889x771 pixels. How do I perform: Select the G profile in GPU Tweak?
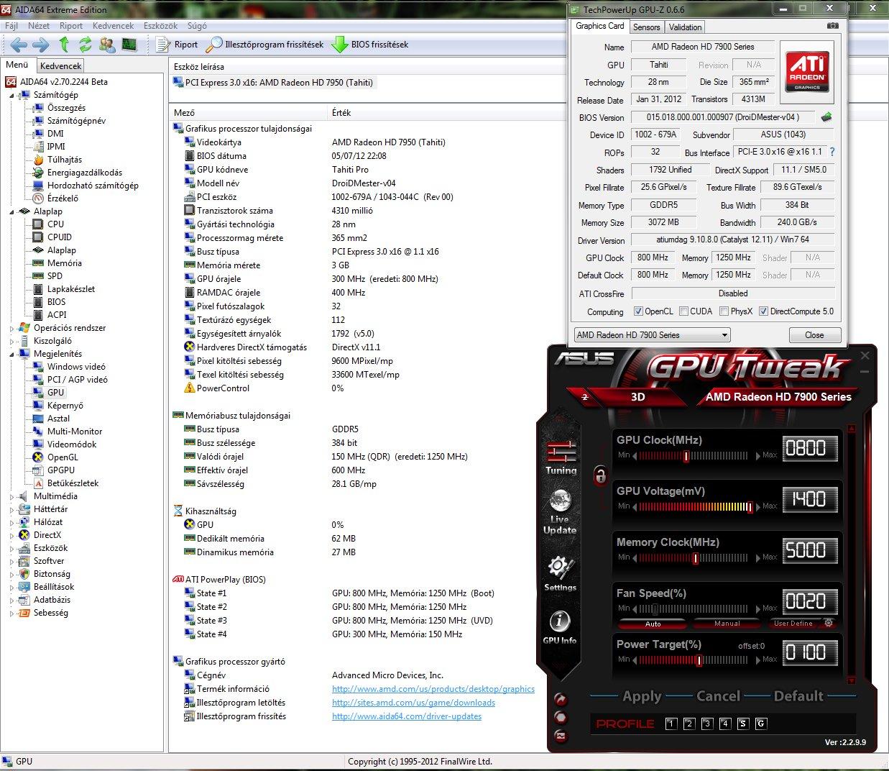[x=761, y=724]
